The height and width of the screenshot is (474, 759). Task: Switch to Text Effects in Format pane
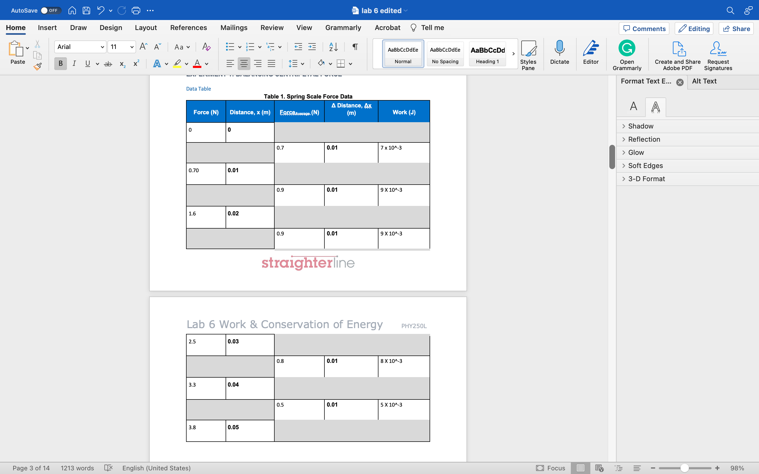655,107
